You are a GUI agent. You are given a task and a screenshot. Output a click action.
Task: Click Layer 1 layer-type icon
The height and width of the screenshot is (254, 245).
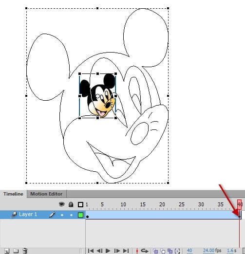point(14,215)
